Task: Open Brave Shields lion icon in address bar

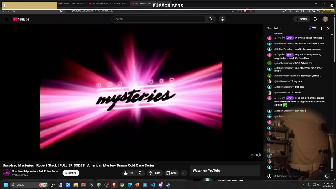Action: pyautogui.click(x=245, y=10)
